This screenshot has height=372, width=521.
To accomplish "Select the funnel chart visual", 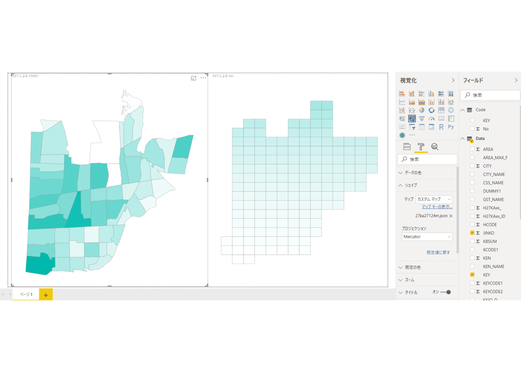I will tap(422, 118).
